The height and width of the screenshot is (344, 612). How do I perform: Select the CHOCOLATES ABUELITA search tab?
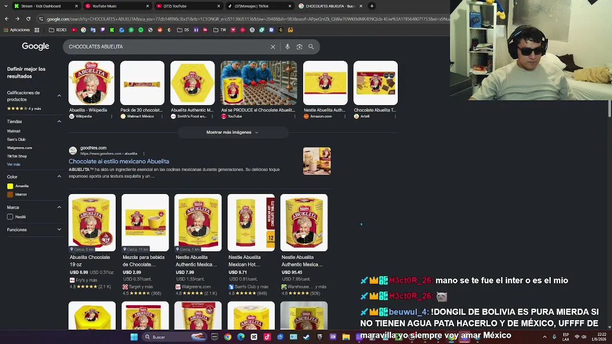click(x=330, y=6)
